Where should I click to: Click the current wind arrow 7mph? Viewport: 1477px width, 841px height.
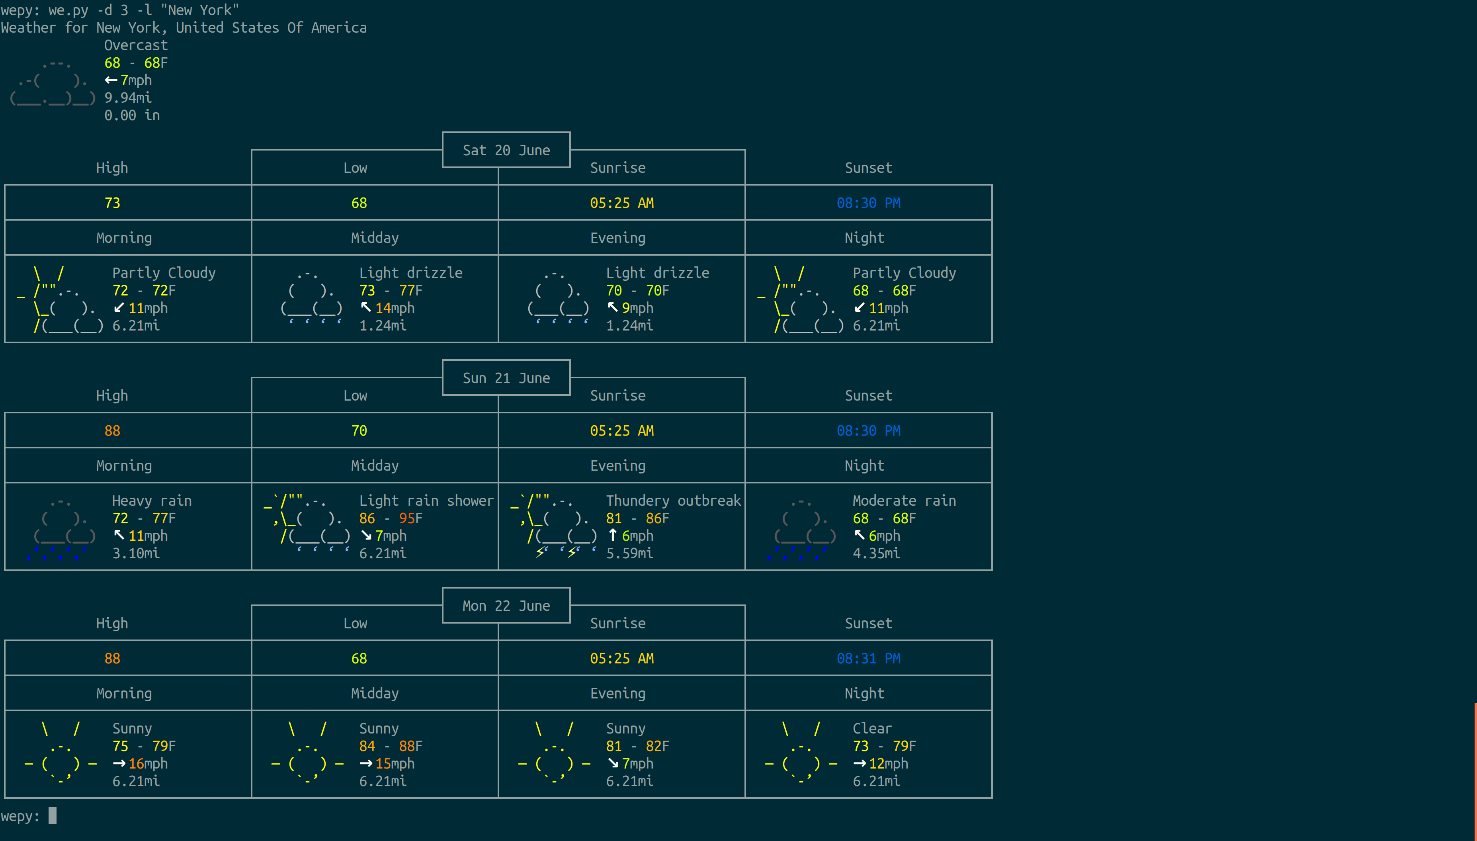coord(111,80)
